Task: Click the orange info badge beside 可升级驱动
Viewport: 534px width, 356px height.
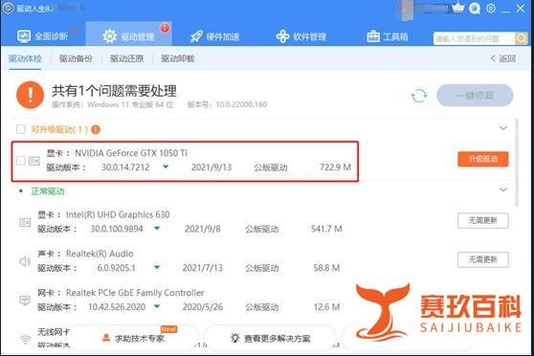Action: click(96, 129)
